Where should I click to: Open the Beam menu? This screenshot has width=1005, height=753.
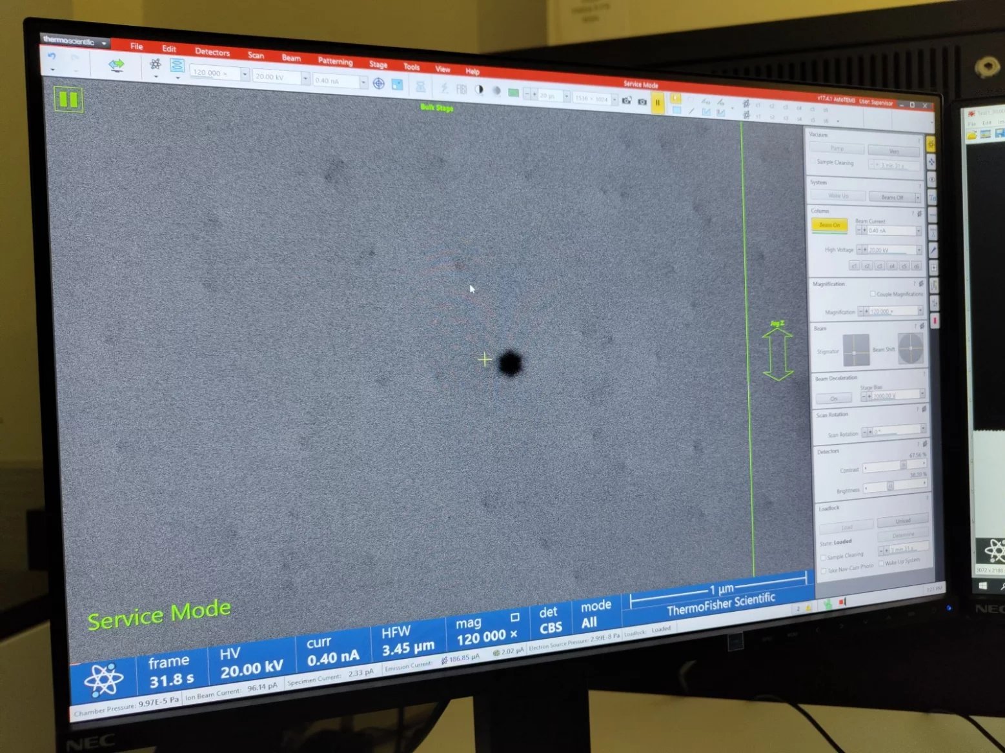pos(291,58)
